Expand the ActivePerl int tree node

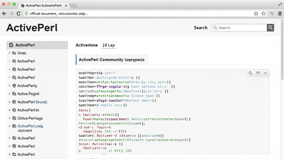(9, 110)
